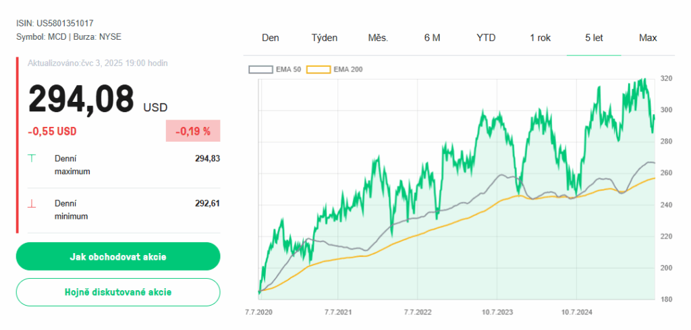This screenshot has width=691, height=330.
Task: Click the 10.7.2023 date axis label
Action: 496,312
